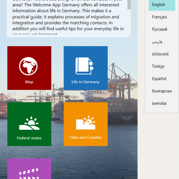Select български language
Viewport: 179px width, 179px height.
point(162,91)
